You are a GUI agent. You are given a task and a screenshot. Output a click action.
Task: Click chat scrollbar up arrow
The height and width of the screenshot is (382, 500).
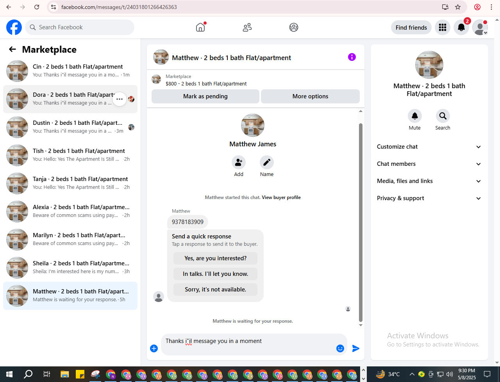click(x=361, y=111)
